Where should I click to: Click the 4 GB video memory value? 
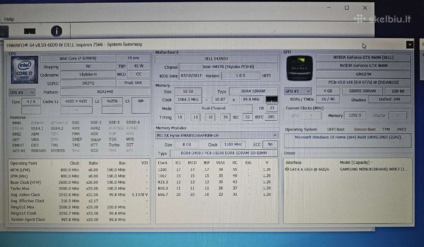pos(327,91)
